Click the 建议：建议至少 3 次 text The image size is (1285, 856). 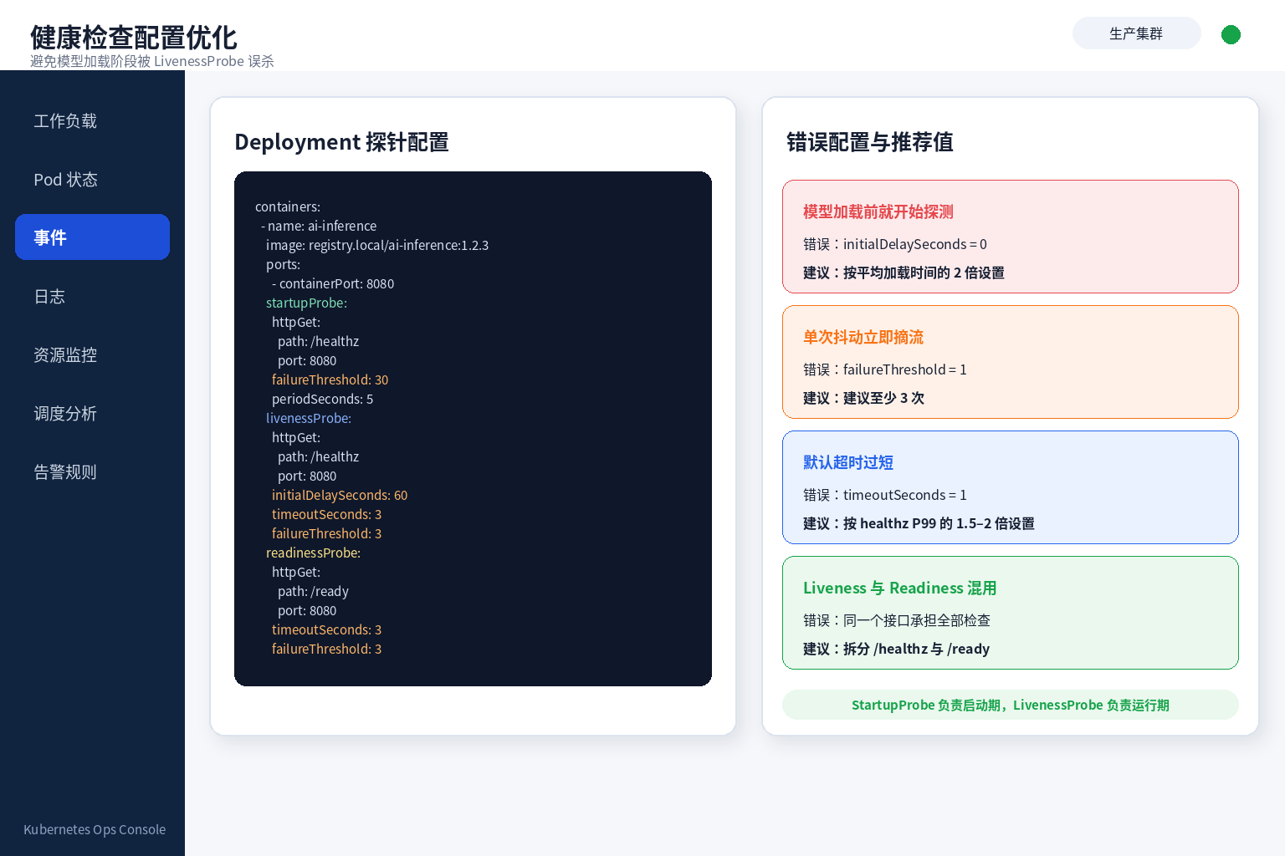[x=863, y=398]
